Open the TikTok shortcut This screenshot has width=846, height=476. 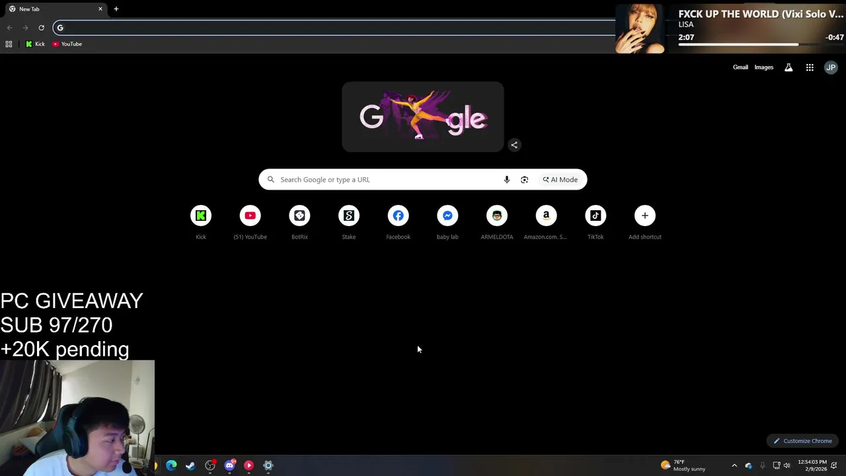(596, 222)
